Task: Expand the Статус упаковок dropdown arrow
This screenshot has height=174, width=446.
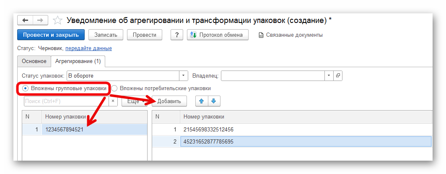Action: [x=183, y=76]
